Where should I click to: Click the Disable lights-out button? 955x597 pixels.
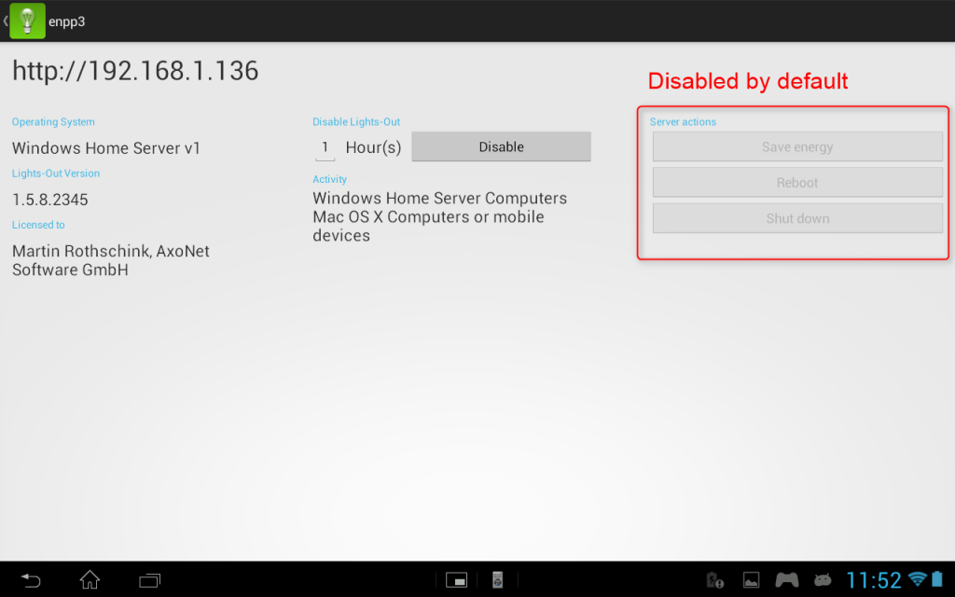[x=501, y=146]
